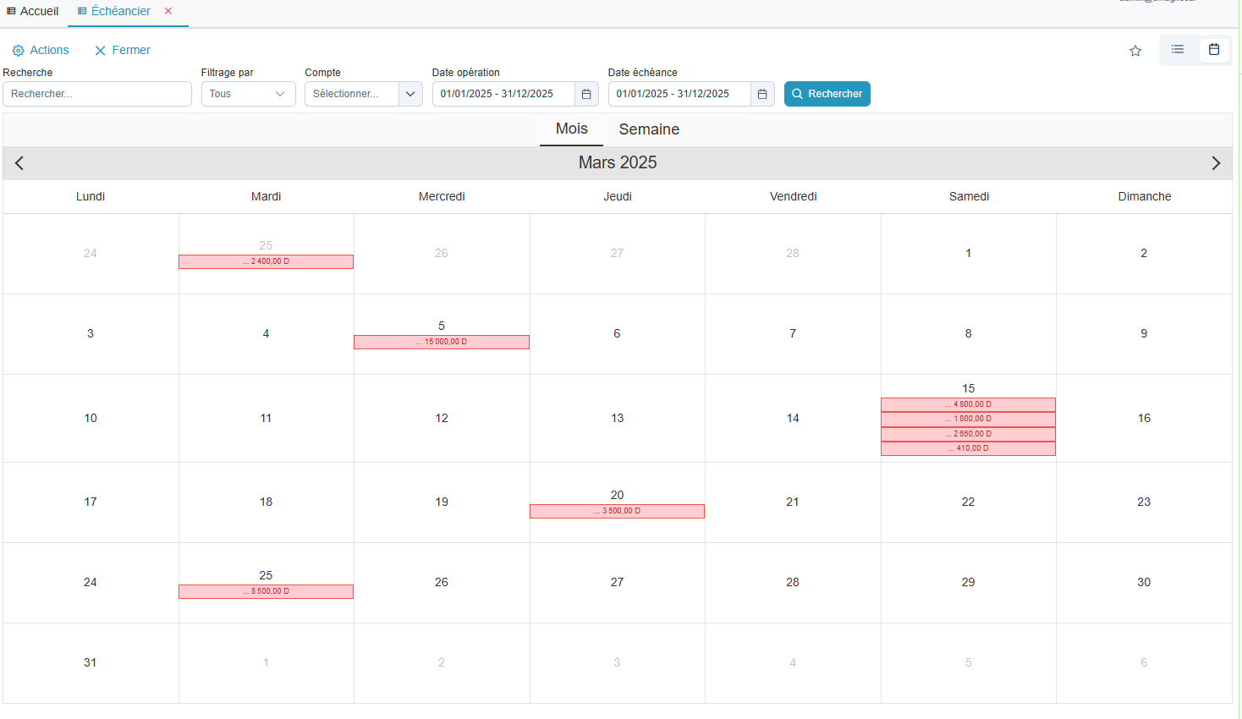
Task: Go to next month arrow
Action: 1216,163
